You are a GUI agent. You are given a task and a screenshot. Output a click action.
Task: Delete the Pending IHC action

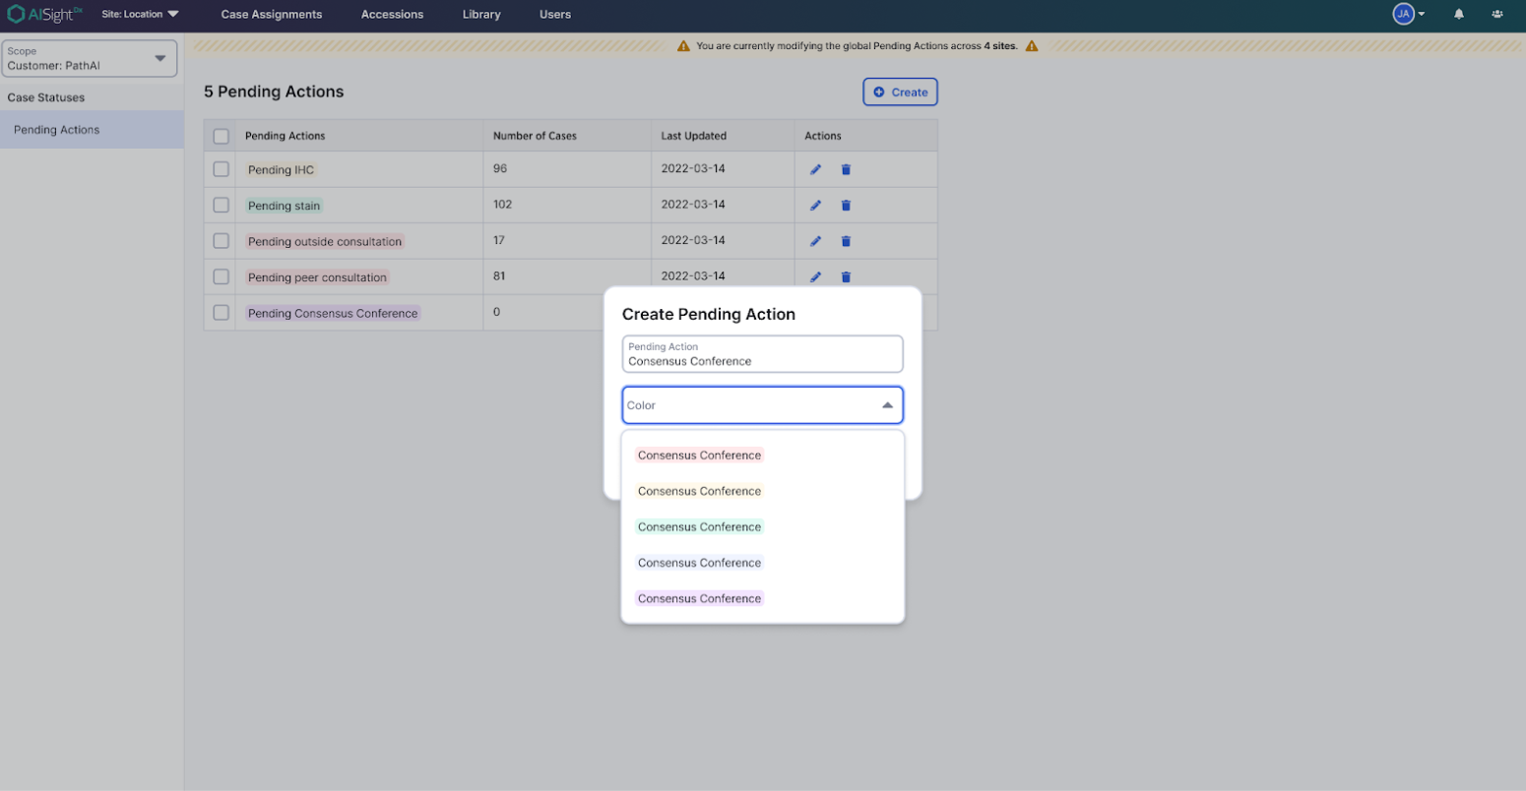(846, 170)
